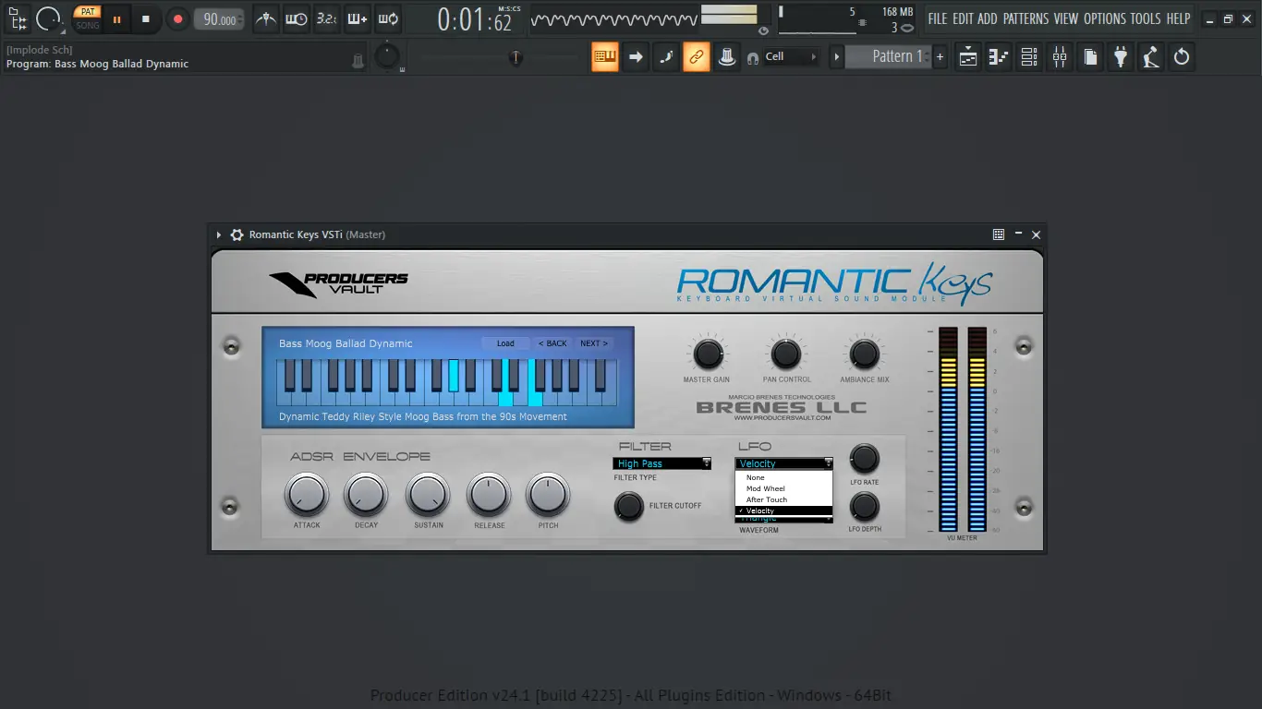Switch to SONG mode

point(88,25)
